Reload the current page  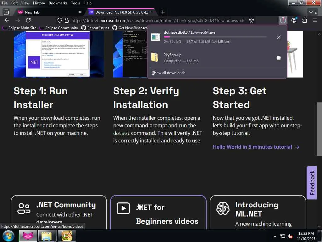click(x=28, y=20)
